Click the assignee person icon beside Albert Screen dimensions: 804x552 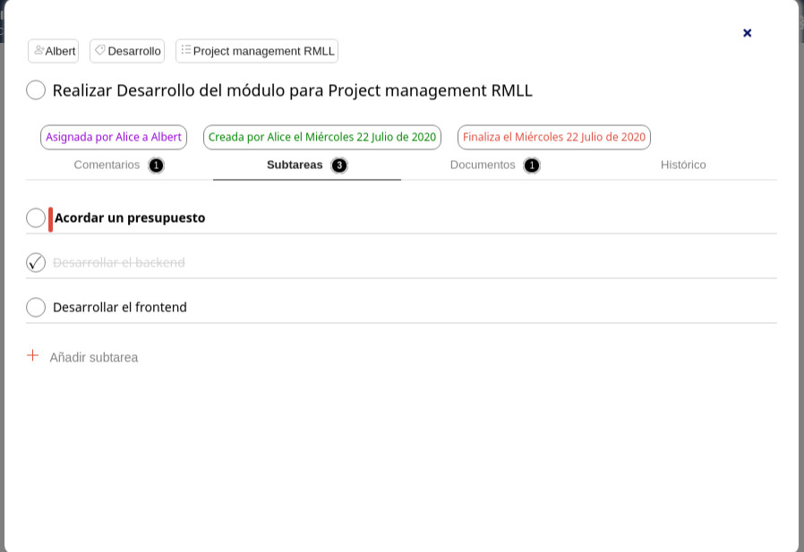(x=39, y=50)
